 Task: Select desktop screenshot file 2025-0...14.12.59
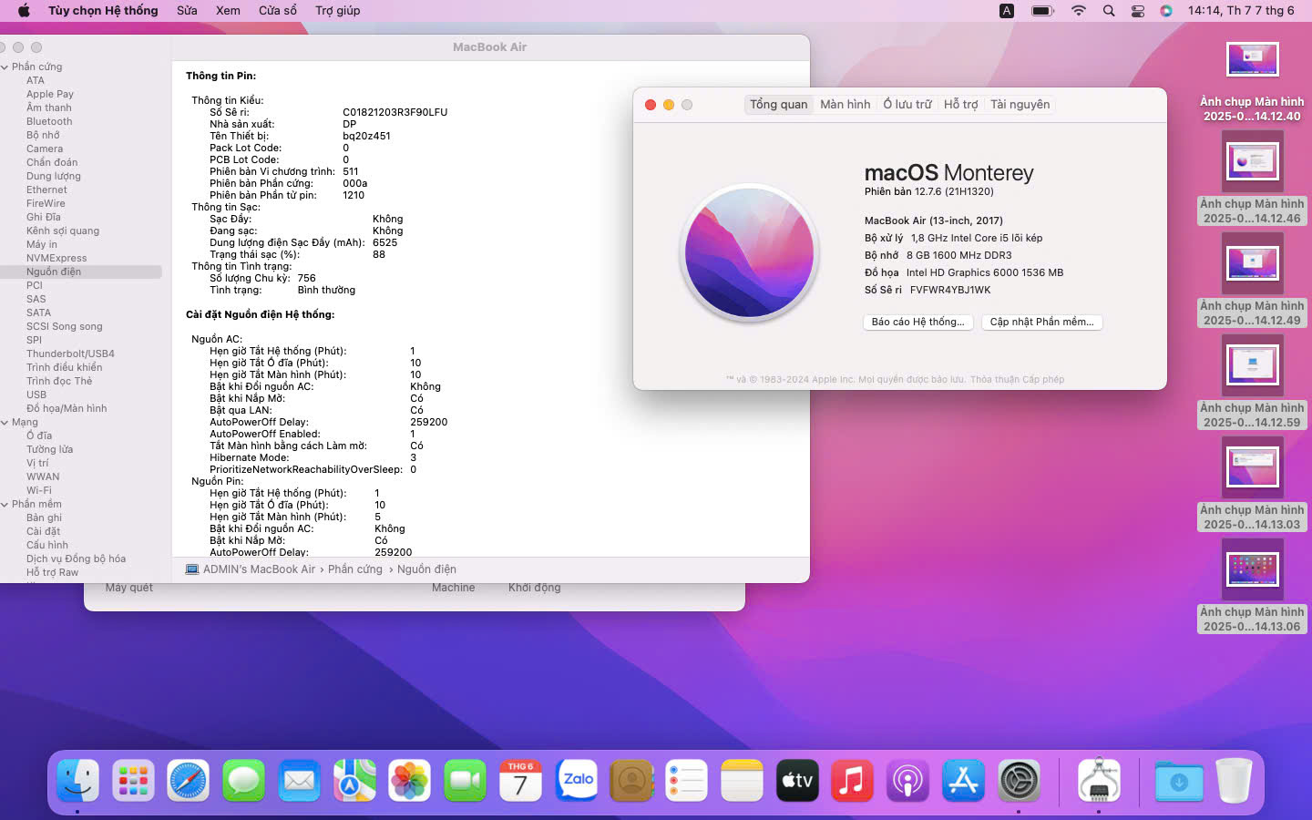coord(1252,381)
